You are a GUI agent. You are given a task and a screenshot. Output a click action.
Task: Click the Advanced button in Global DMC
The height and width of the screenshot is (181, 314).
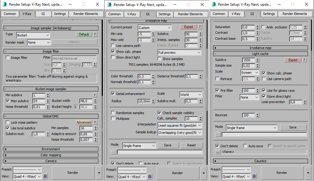pyautogui.click(x=84, y=122)
